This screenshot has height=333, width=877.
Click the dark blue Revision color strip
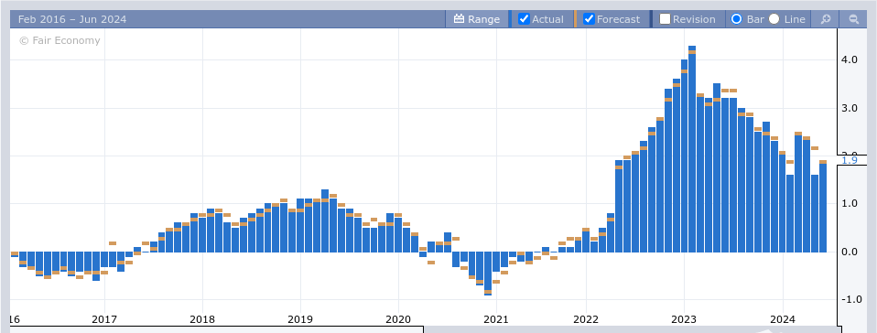pos(651,19)
